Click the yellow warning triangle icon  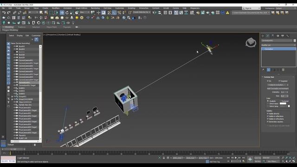coord(227,13)
